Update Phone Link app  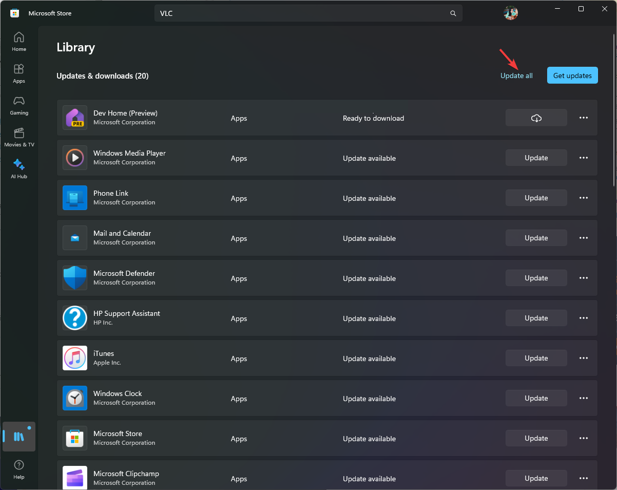click(x=536, y=198)
